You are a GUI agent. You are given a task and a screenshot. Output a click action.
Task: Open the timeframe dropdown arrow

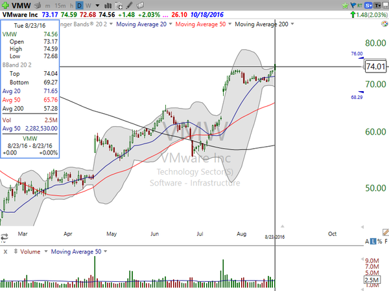click(97, 5)
